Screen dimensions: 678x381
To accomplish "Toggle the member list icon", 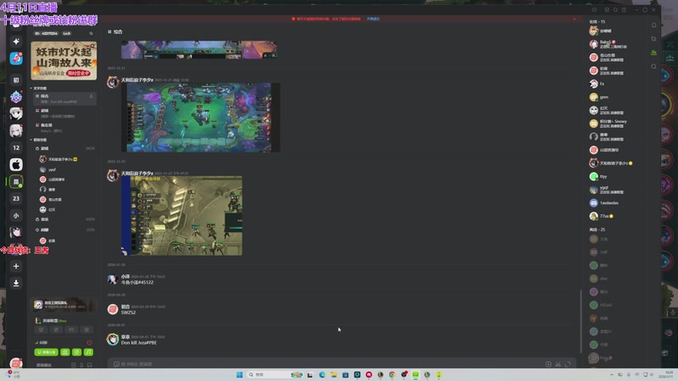I will [653, 52].
